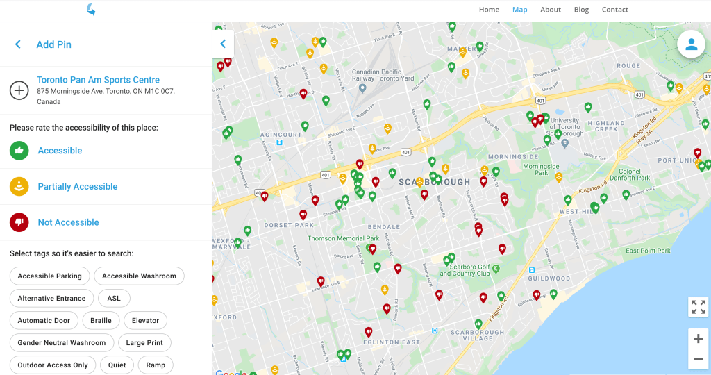The image size is (711, 375).
Task: Click the circled plus icon beside Toronto Pan Am
Action: (19, 90)
